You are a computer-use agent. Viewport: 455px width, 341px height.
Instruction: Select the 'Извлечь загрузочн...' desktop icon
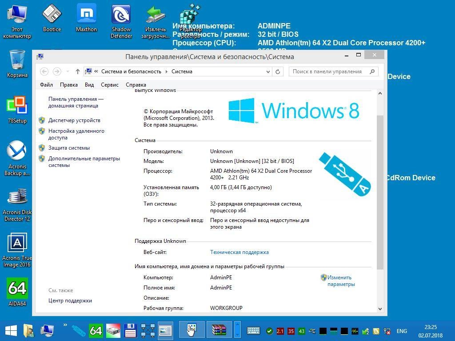[156, 21]
